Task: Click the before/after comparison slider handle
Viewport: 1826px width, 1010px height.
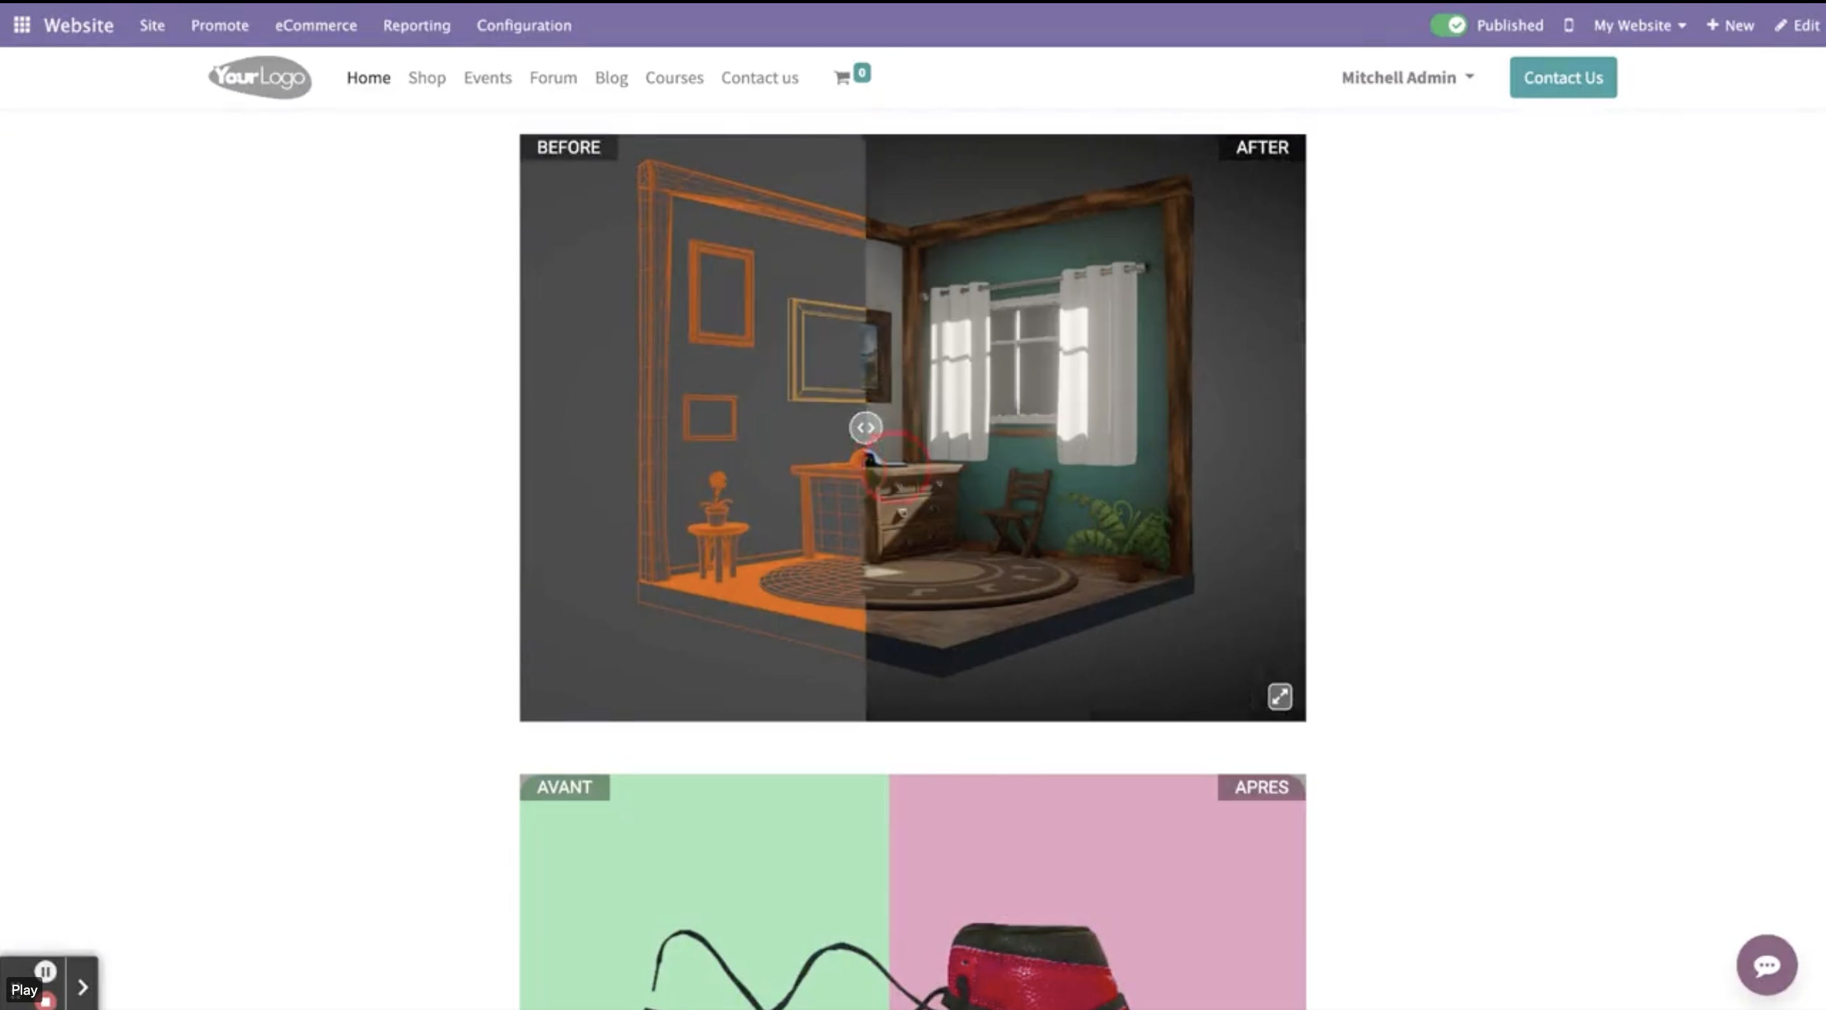Action: (x=865, y=428)
